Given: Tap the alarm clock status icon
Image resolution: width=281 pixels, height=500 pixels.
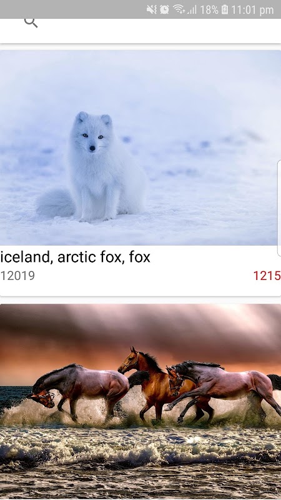Looking at the screenshot, I should click(164, 9).
